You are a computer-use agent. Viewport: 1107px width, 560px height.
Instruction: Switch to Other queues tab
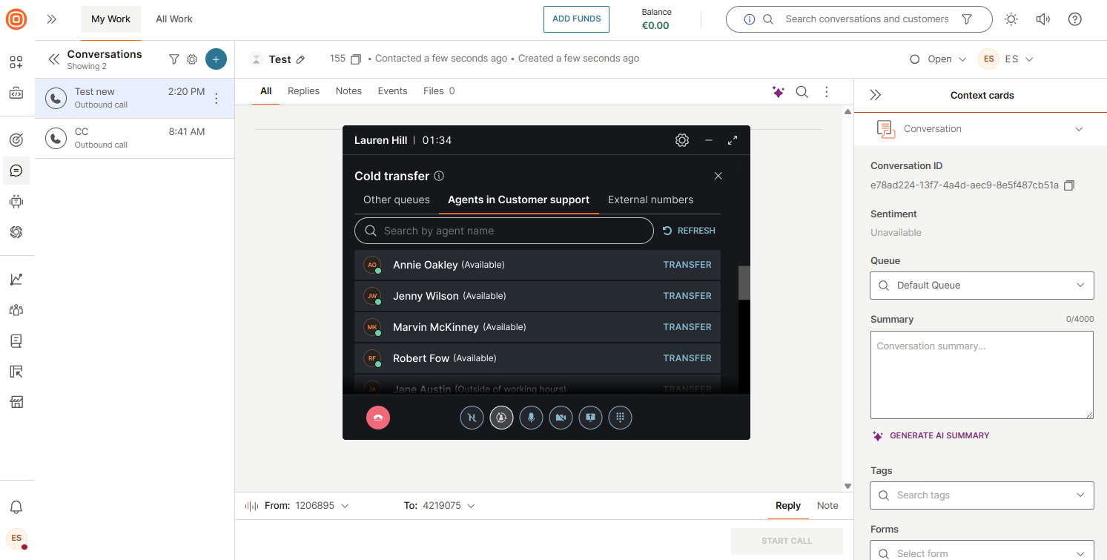pos(397,200)
